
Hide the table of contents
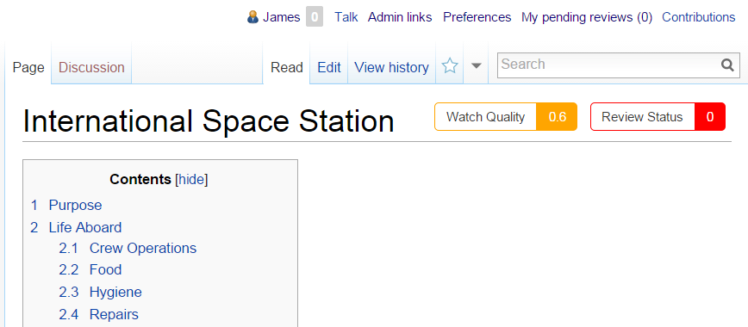pyautogui.click(x=191, y=180)
